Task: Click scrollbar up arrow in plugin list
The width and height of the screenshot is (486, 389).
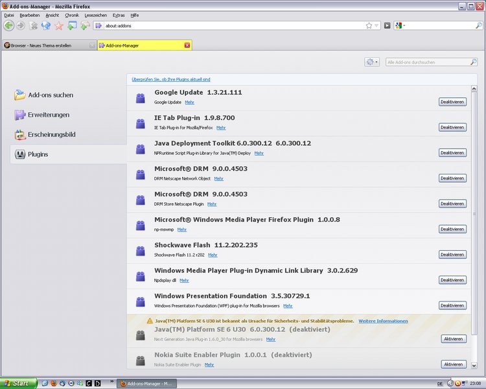Action: (474, 89)
